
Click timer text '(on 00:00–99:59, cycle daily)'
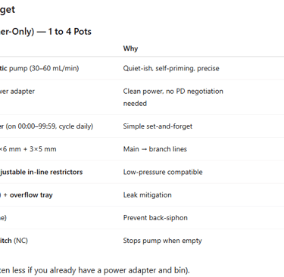[x=49, y=126]
